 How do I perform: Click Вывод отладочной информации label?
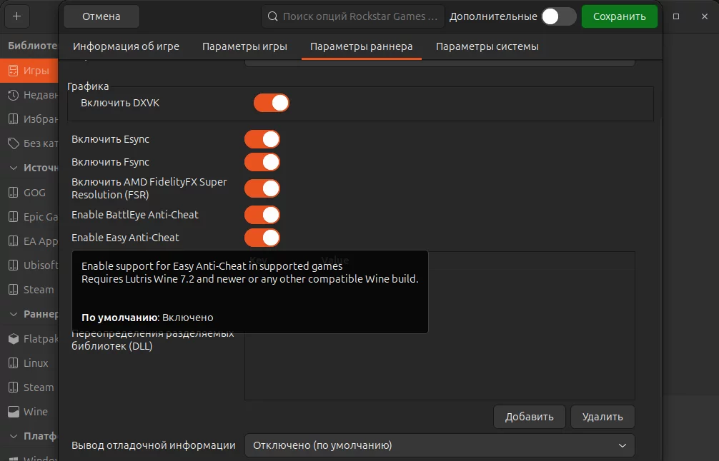coord(154,445)
